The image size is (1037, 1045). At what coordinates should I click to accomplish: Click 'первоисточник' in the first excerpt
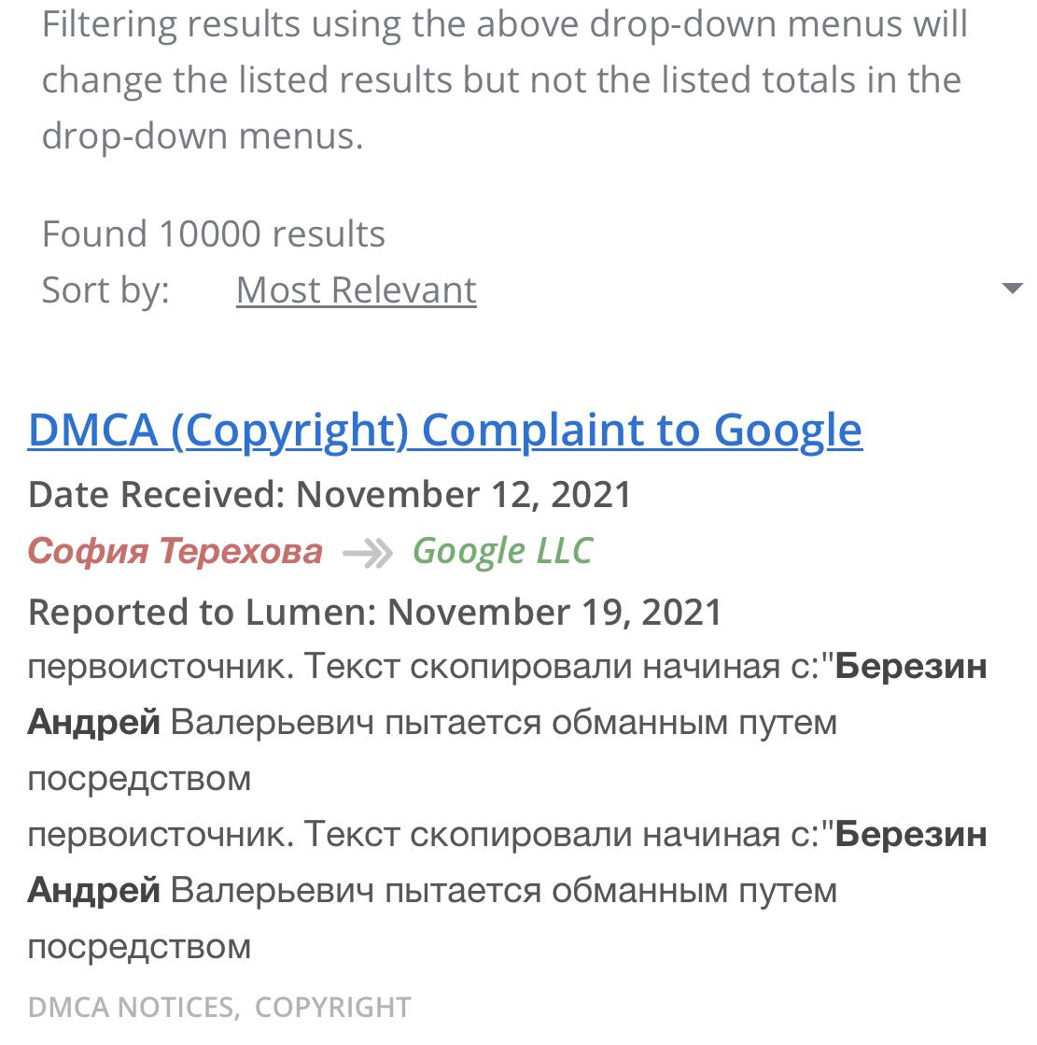point(161,668)
